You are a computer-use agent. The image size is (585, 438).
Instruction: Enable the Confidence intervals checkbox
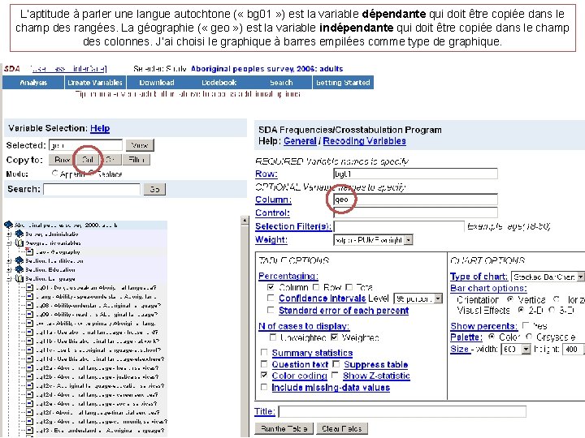(271, 298)
